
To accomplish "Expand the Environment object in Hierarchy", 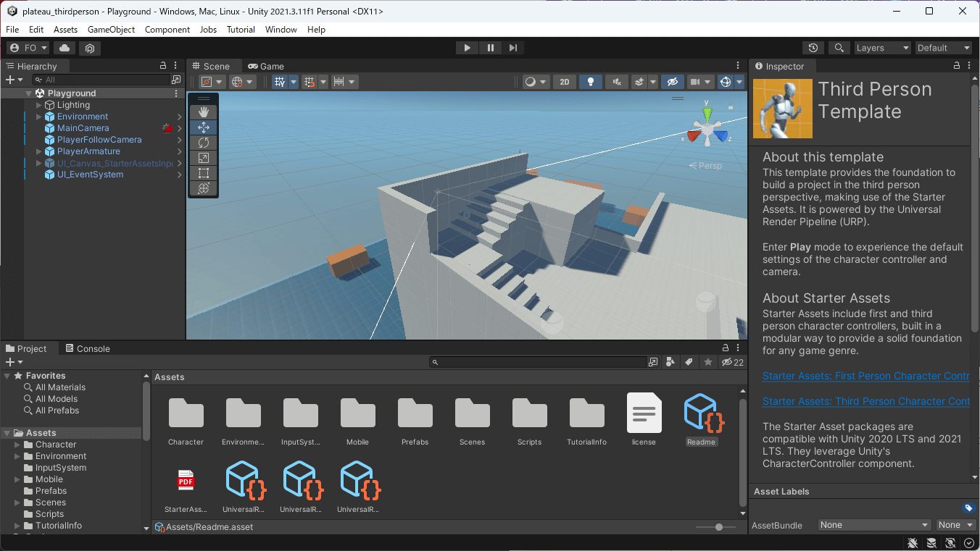I will tap(39, 117).
